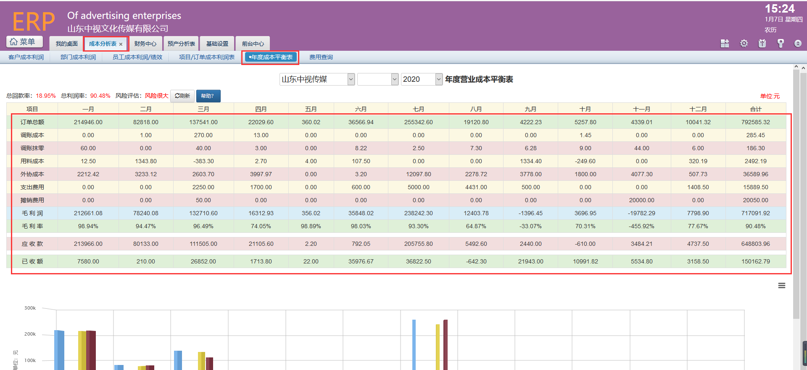This screenshot has height=370, width=807.
Task: Collapse the header with double-chevron icon
Action: (x=798, y=43)
